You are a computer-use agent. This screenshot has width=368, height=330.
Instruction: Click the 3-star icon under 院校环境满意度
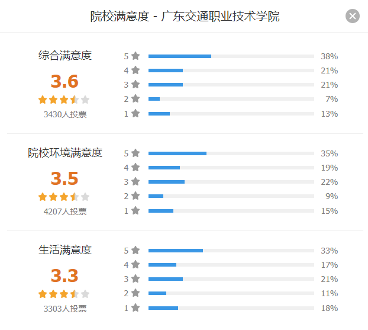pyautogui.click(x=135, y=181)
